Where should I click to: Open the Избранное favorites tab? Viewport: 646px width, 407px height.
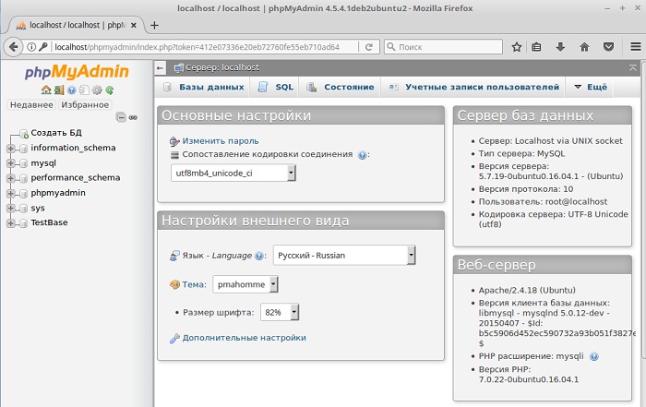[85, 104]
